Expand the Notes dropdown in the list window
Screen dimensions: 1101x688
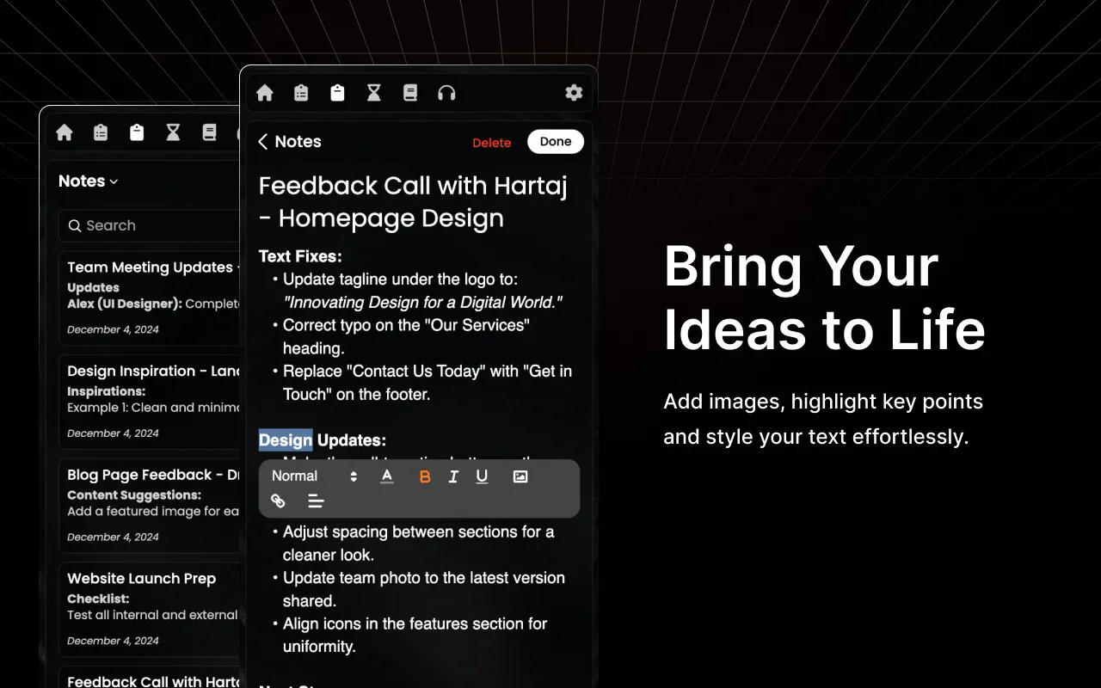click(88, 181)
